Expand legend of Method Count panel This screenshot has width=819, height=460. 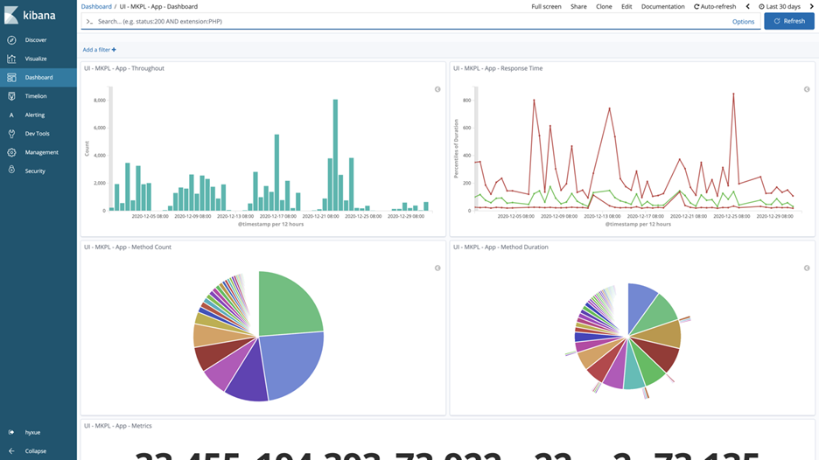point(437,268)
